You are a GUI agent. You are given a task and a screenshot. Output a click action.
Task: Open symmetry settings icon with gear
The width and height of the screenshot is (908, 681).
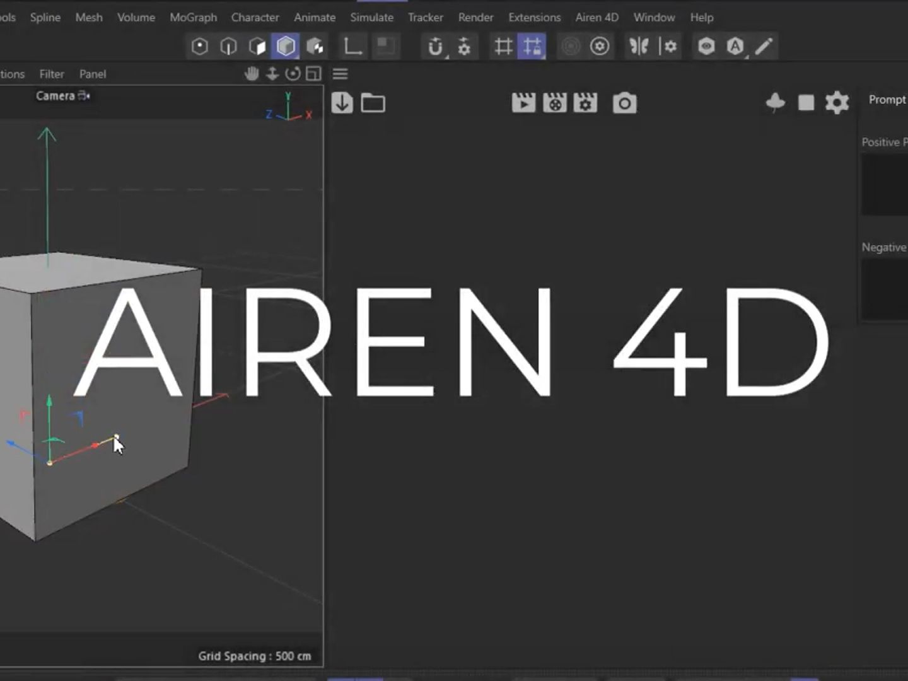(x=668, y=47)
